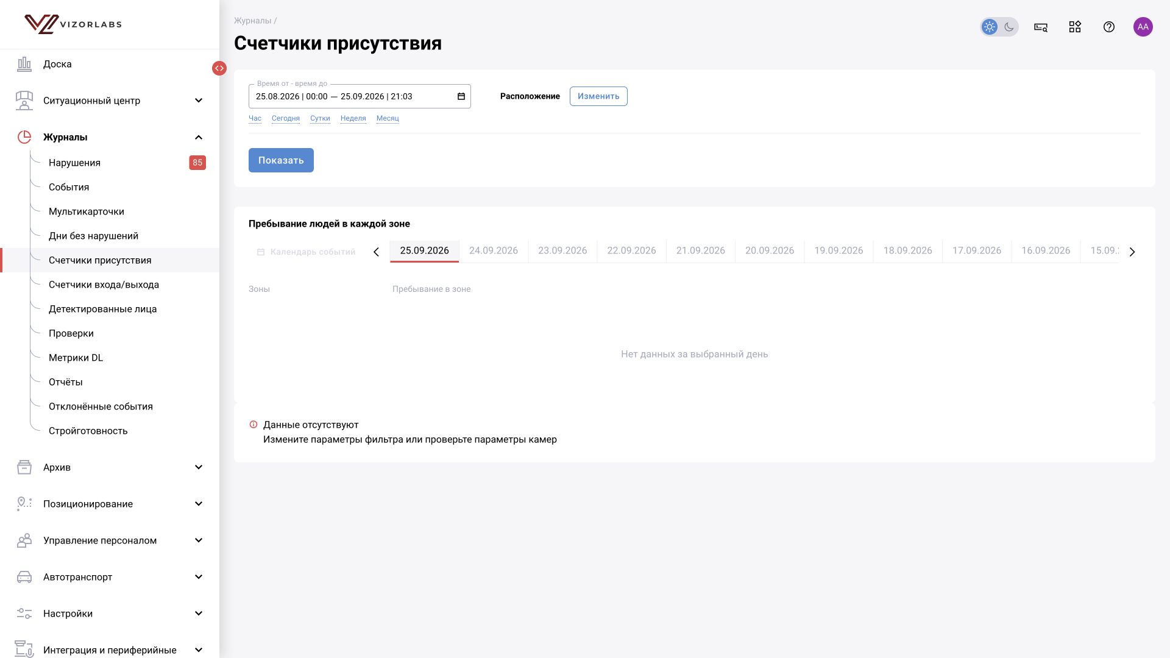Image resolution: width=1170 pixels, height=658 pixels.
Task: Open the widgets grid icon in header
Action: click(1075, 27)
